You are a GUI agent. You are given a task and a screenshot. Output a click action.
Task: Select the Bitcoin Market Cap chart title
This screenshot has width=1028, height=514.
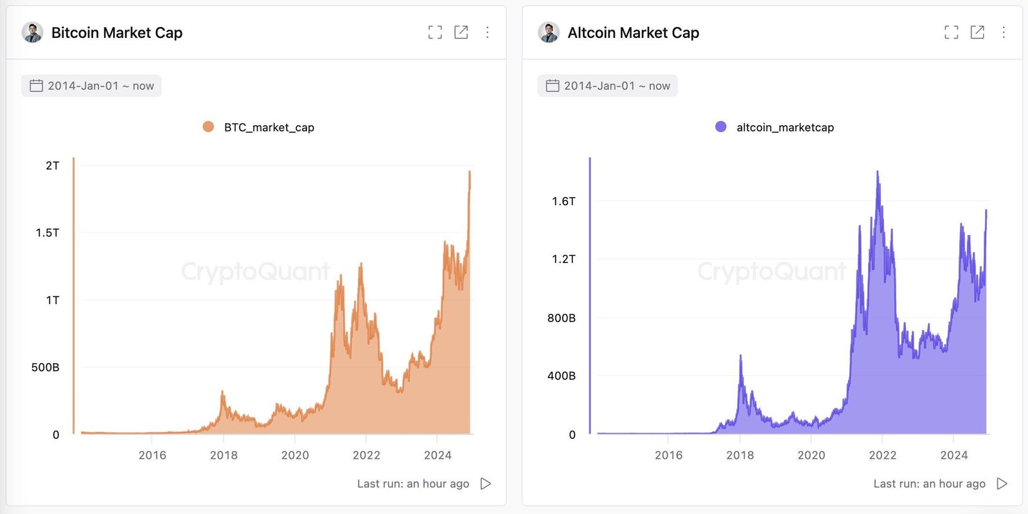click(117, 32)
